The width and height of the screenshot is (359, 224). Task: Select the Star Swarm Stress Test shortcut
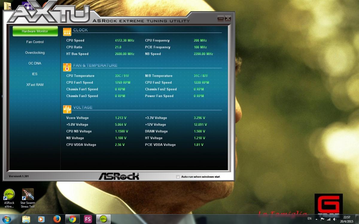pos(28,198)
